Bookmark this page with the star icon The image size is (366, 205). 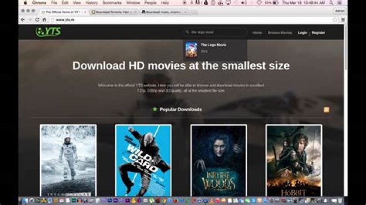(x=335, y=20)
